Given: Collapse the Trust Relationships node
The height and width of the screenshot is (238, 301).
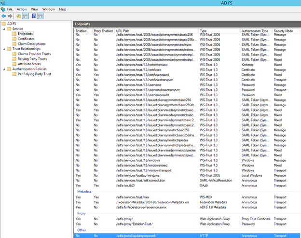Looking at the screenshot, I should [x=3, y=49].
